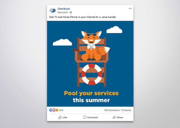This screenshot has width=180, height=128.
Task: Click the Pool your services headline
Action: point(91,93)
